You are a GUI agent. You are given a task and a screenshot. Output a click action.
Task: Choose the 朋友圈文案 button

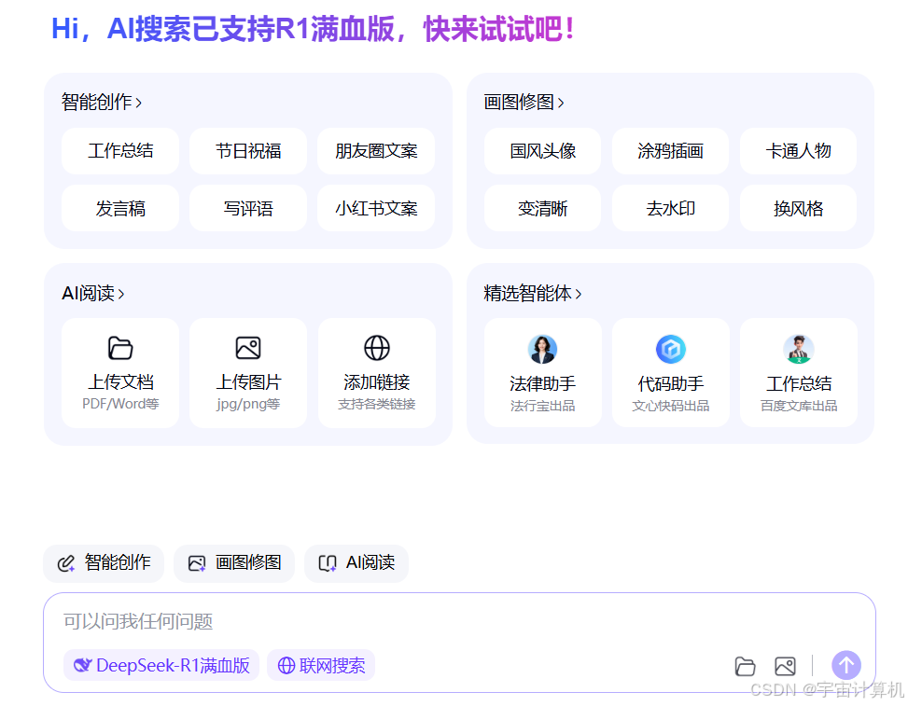tap(376, 151)
